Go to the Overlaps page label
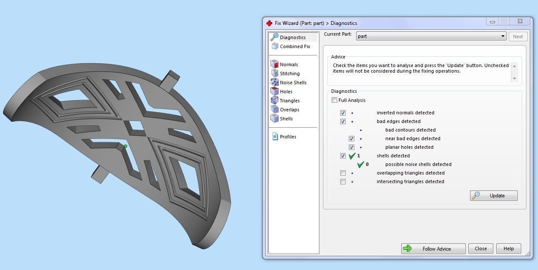 point(289,110)
